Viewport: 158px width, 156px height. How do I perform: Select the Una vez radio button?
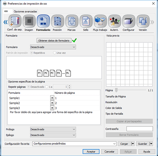point(54,53)
